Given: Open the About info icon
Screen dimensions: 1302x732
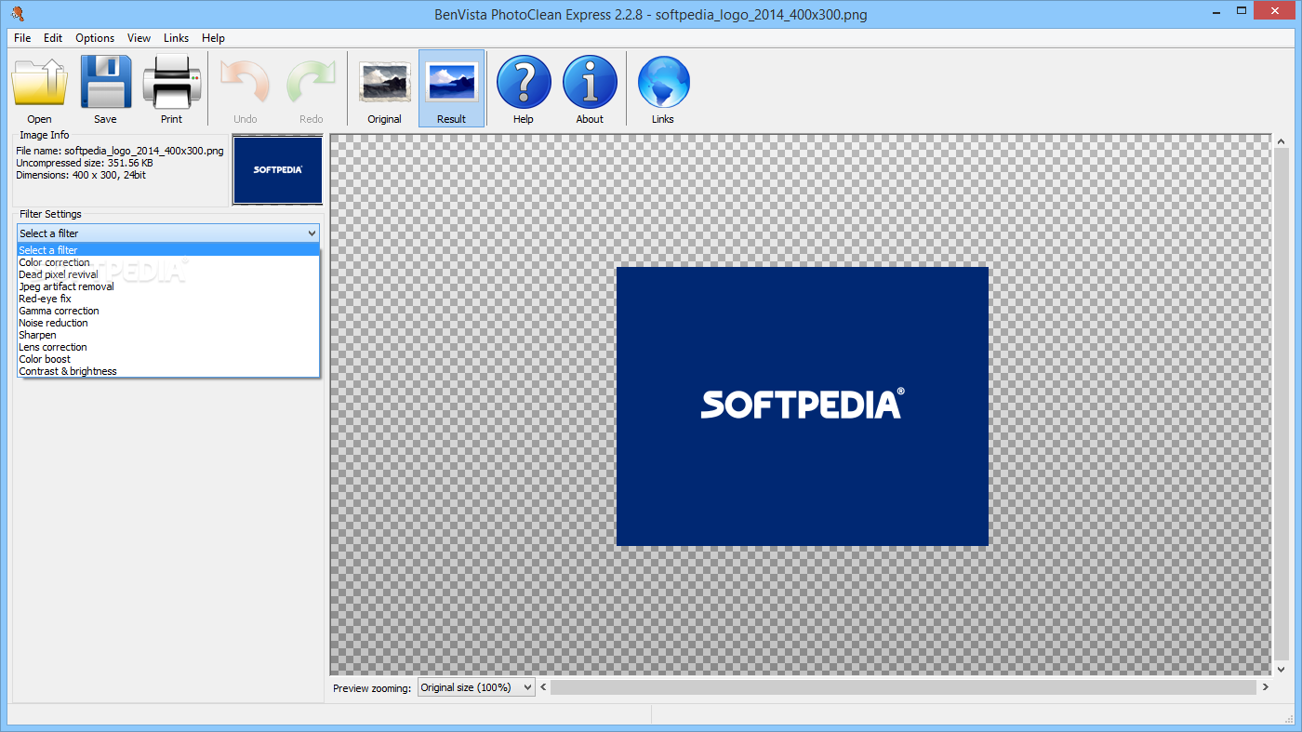Looking at the screenshot, I should pyautogui.click(x=590, y=82).
